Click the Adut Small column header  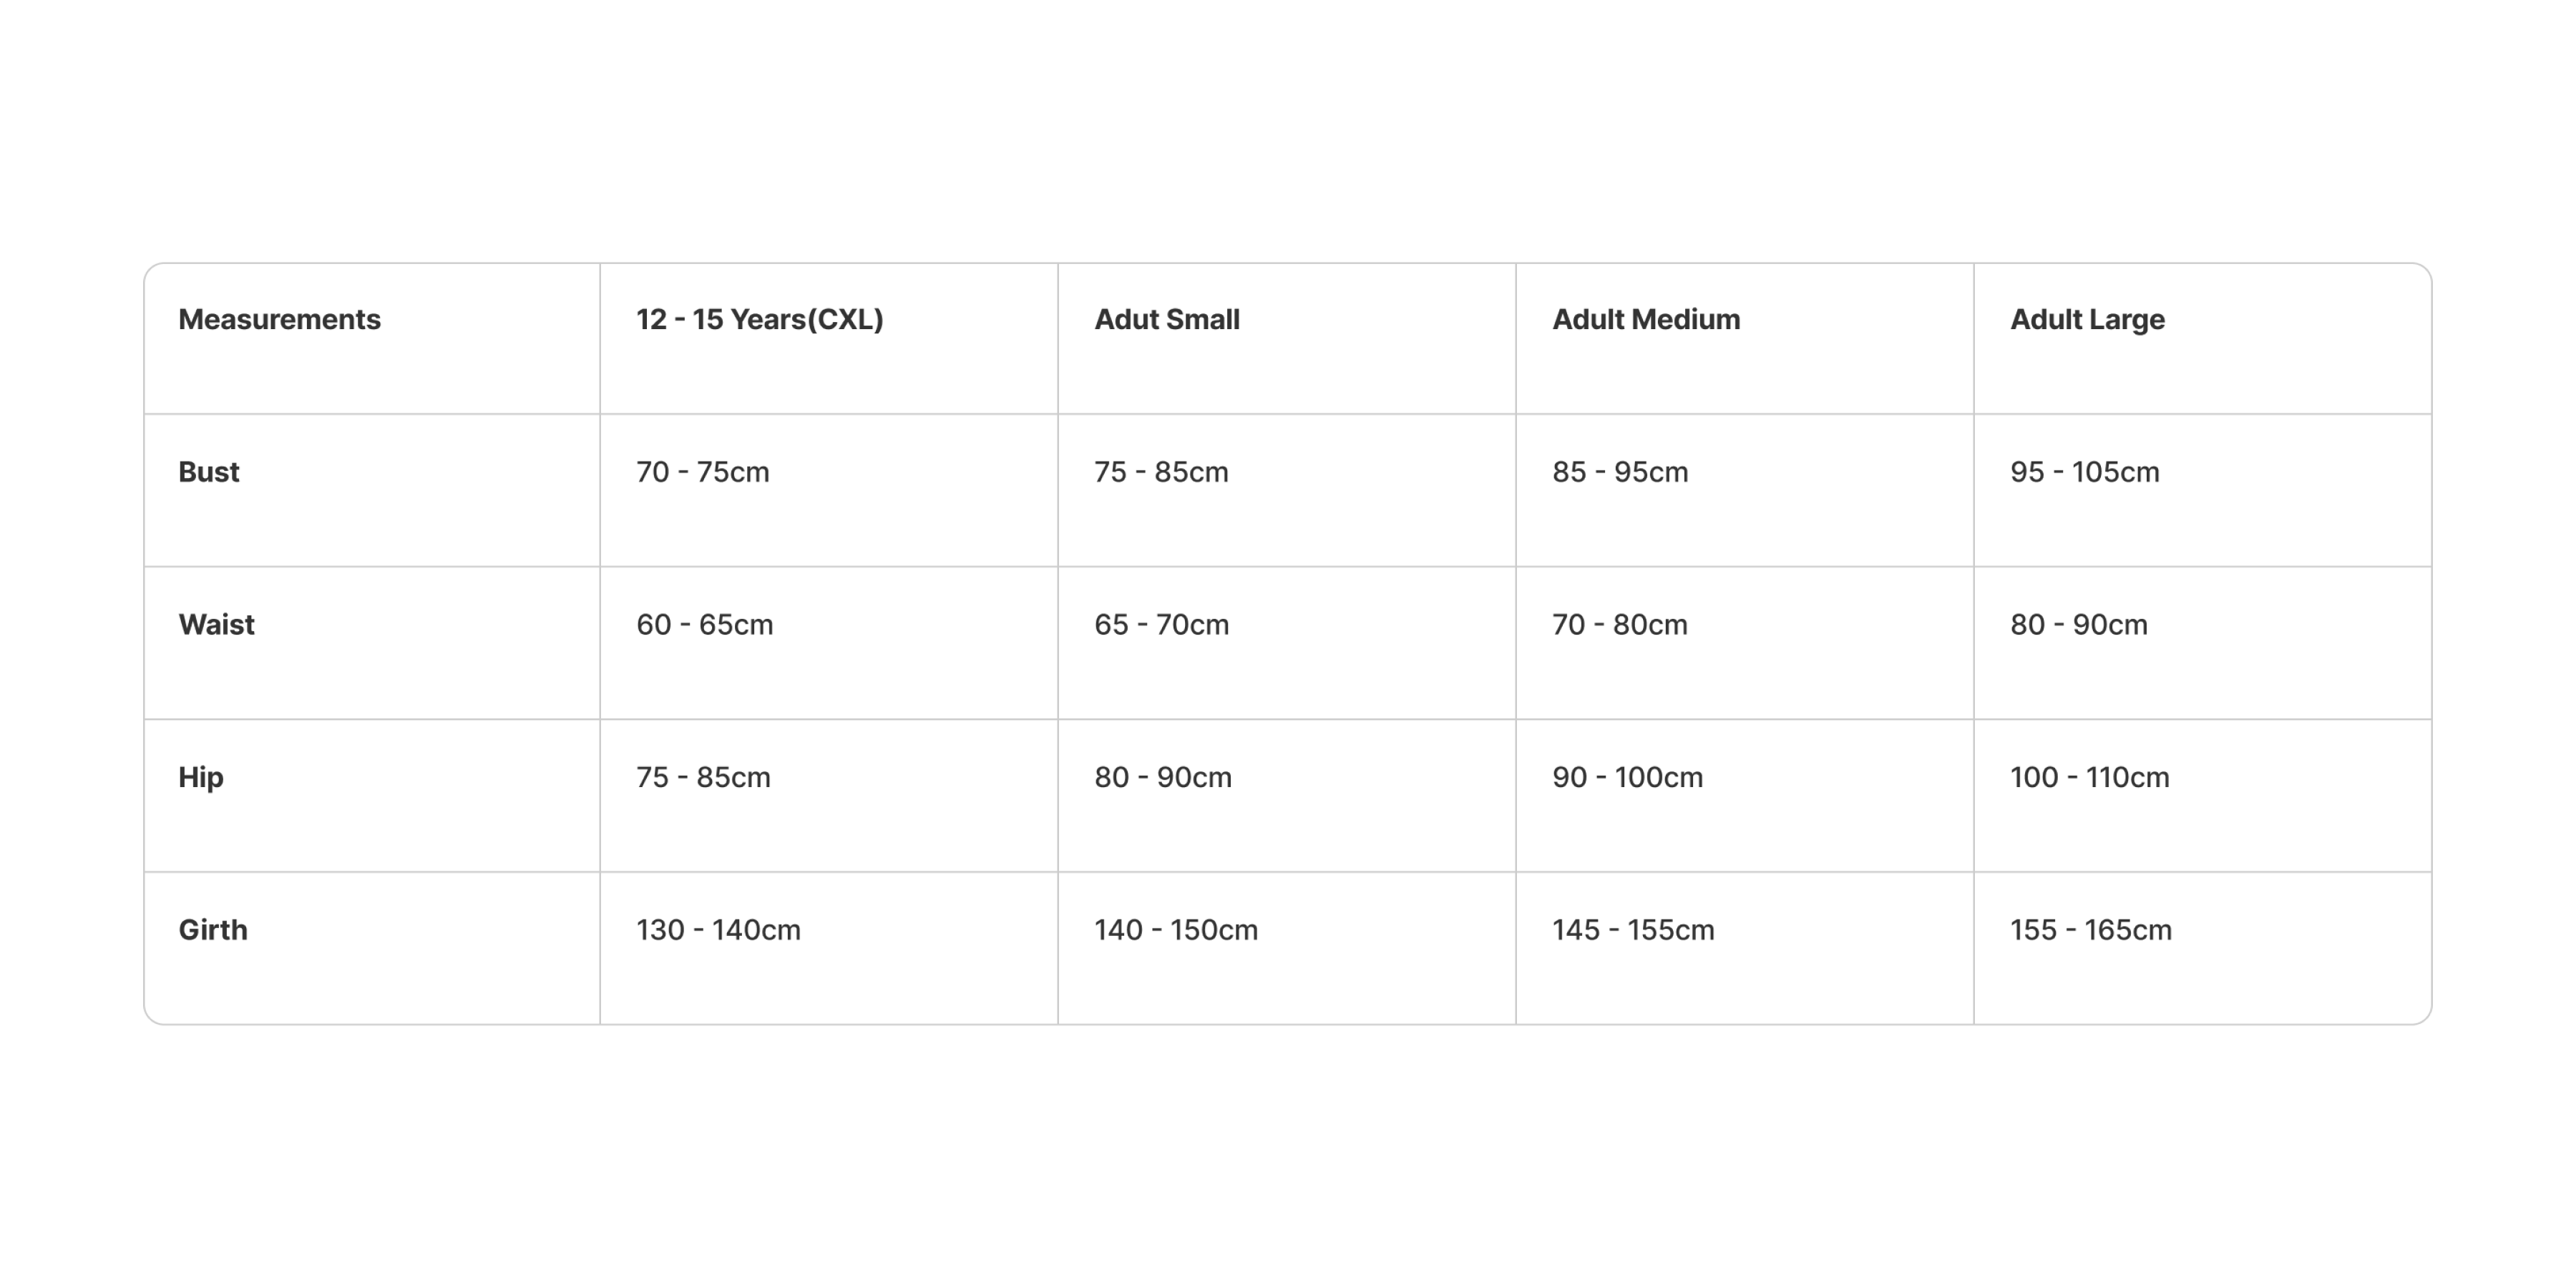pos(1166,320)
